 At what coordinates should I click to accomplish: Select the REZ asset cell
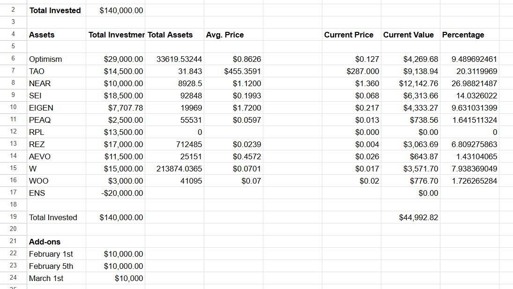(x=56, y=144)
